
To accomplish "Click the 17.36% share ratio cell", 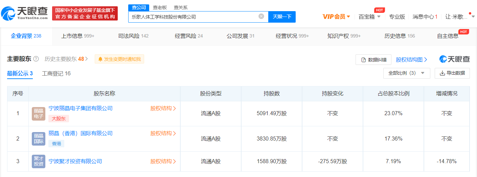I will (393, 138).
